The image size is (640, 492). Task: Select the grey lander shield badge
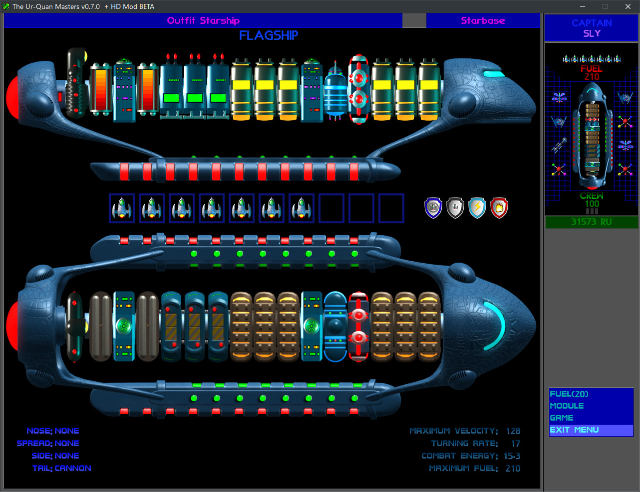click(455, 208)
